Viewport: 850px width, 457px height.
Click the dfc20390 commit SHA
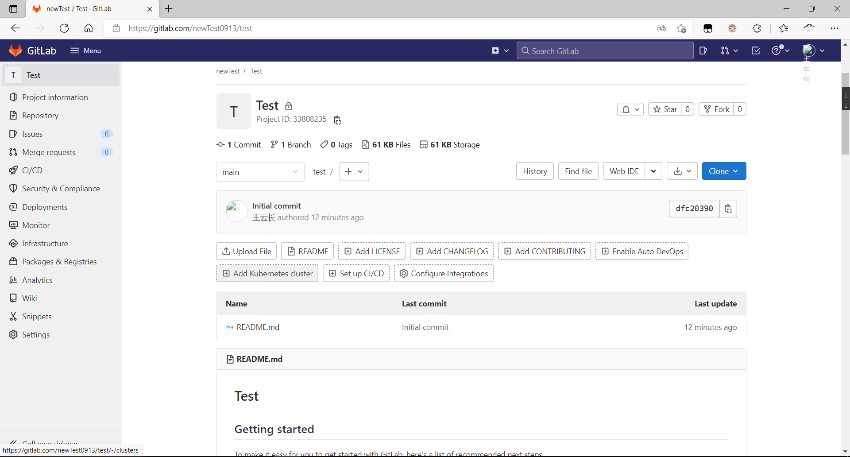tap(694, 209)
